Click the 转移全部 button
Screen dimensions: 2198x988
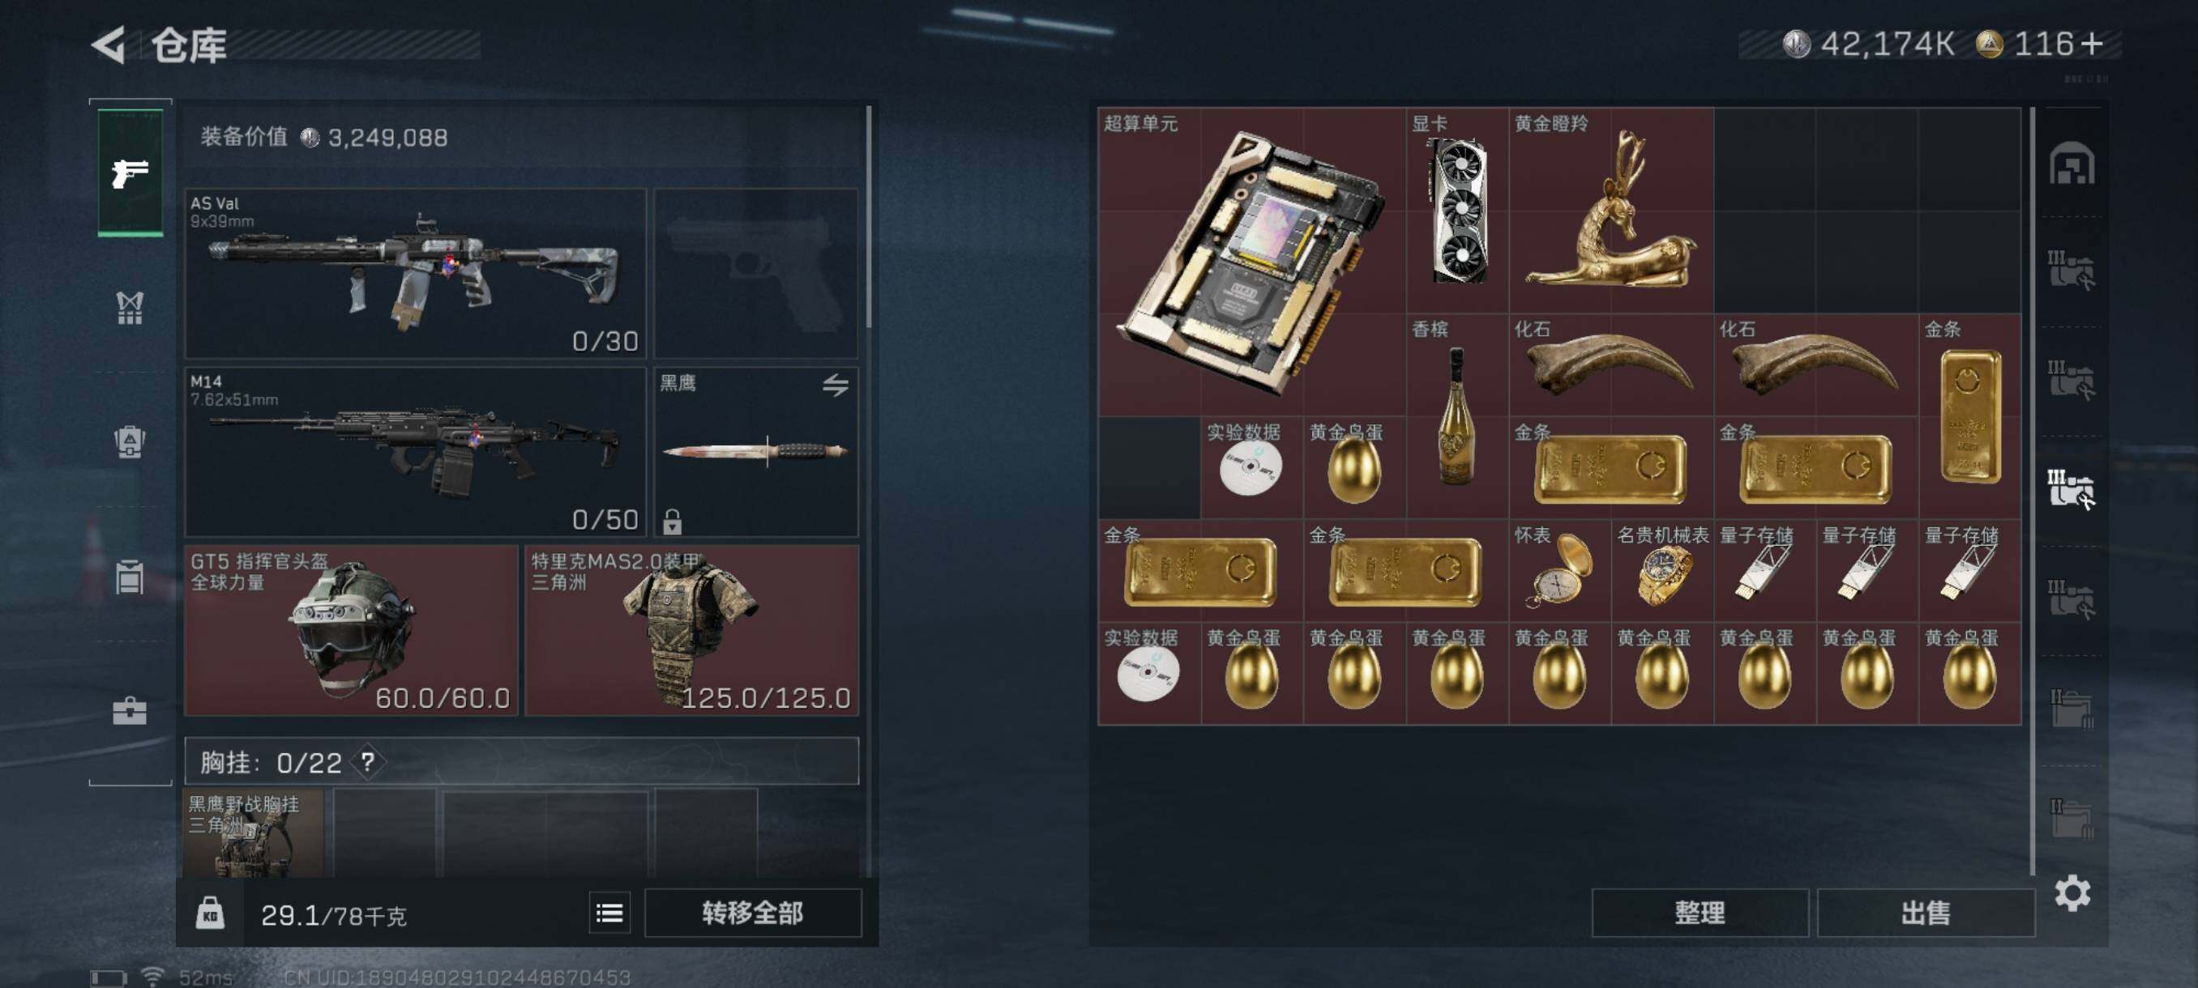coord(753,913)
